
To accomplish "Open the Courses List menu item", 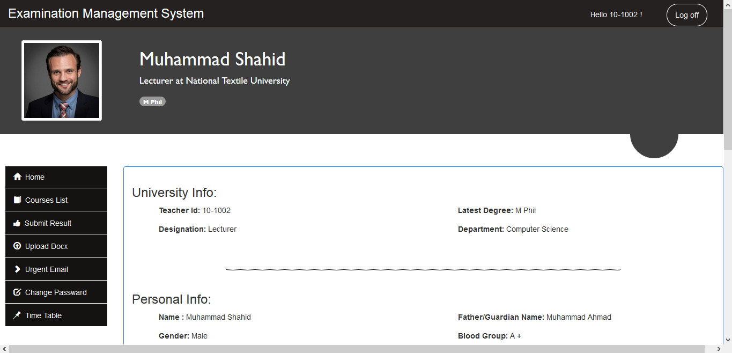I will click(56, 200).
